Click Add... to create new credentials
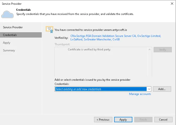Screen dimensions: 176x125 pos(162,89)
